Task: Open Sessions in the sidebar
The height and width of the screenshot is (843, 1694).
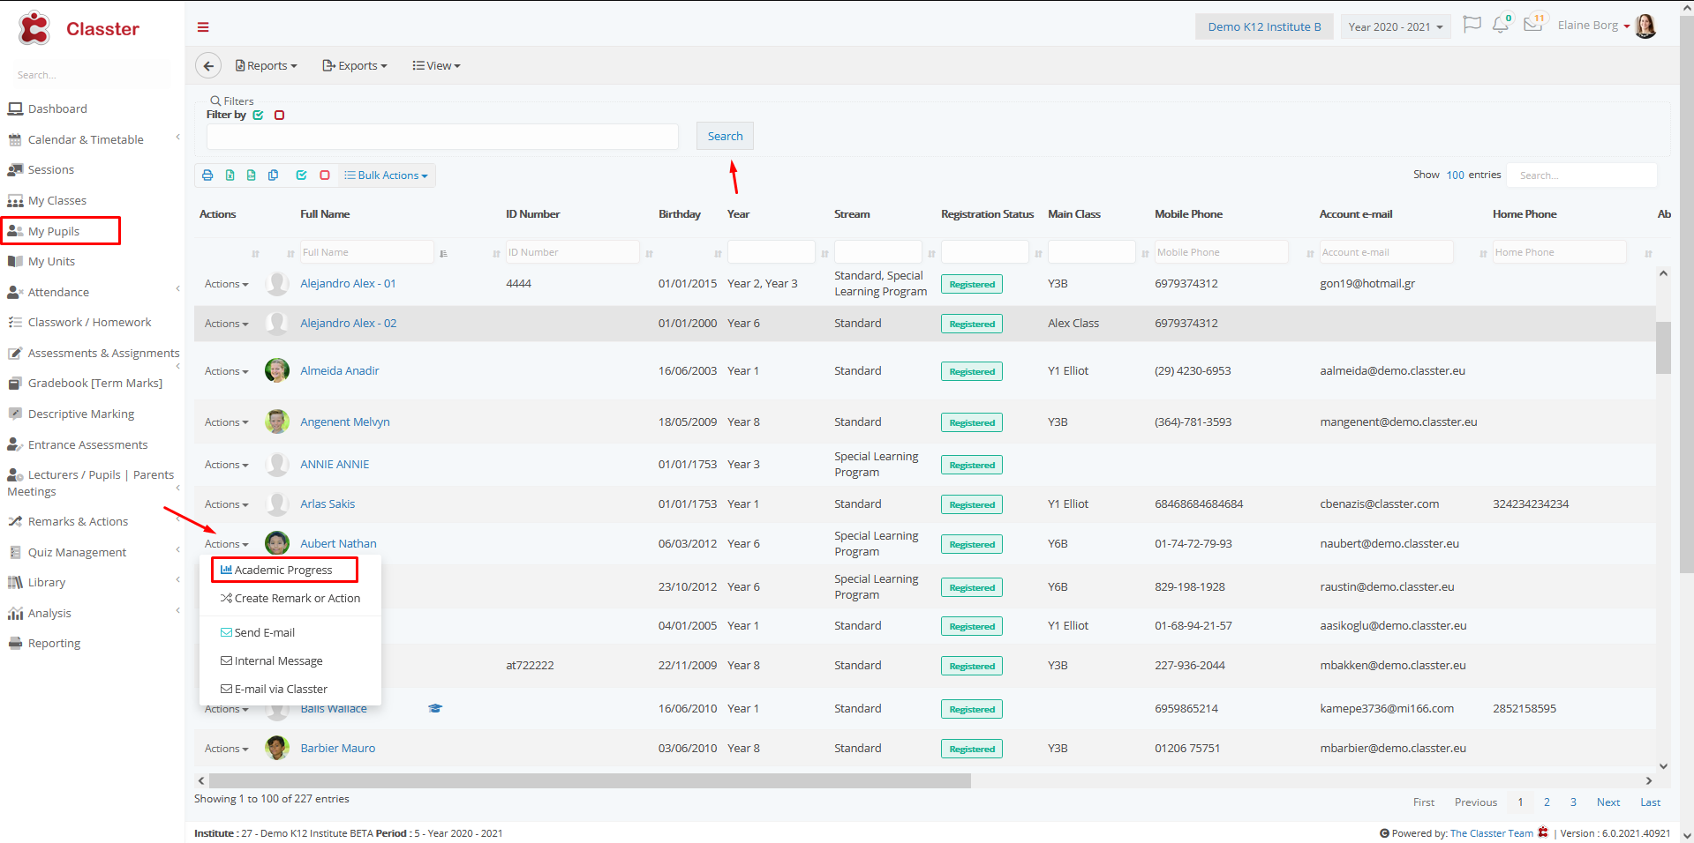Action: [41, 169]
